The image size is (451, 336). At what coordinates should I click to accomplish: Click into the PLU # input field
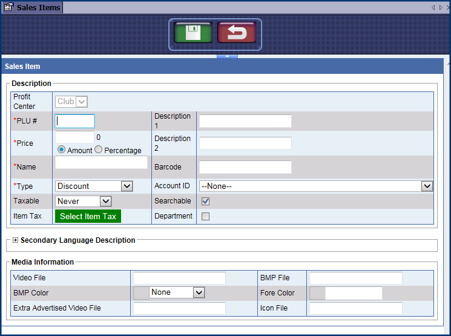[75, 121]
